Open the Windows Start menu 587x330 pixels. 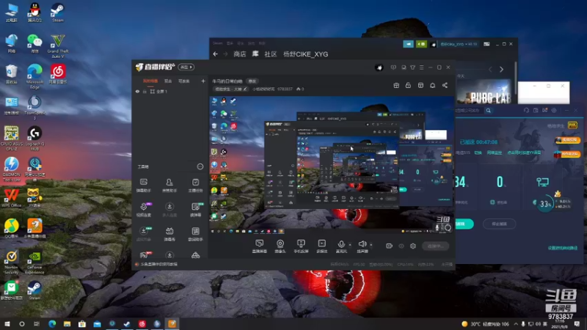(7, 323)
